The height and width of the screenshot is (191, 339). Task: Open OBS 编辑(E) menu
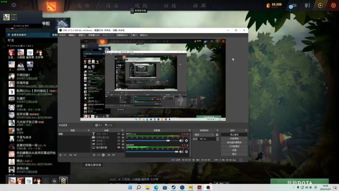[x=72, y=35]
